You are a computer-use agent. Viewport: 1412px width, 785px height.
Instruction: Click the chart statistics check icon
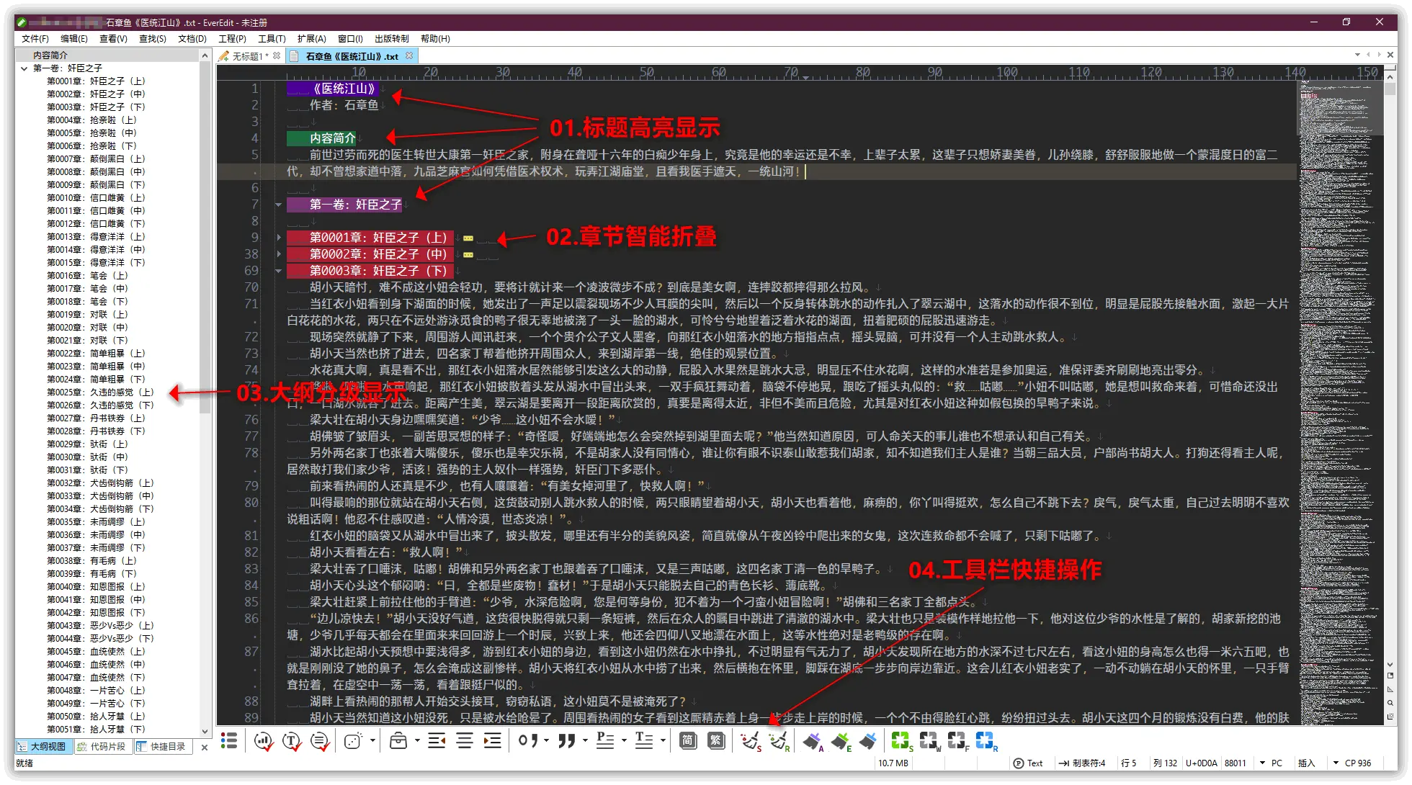264,741
